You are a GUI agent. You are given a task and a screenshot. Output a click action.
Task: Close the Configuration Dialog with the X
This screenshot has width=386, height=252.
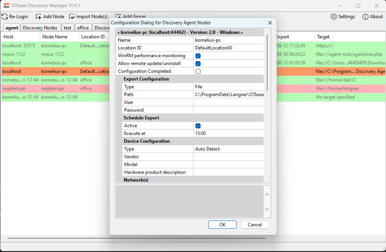pos(270,23)
